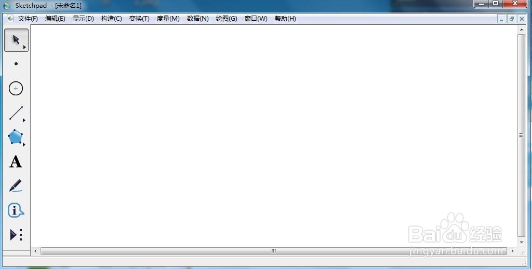This screenshot has height=269, width=532.
Task: Open the 数据(N) menu
Action: (198, 19)
